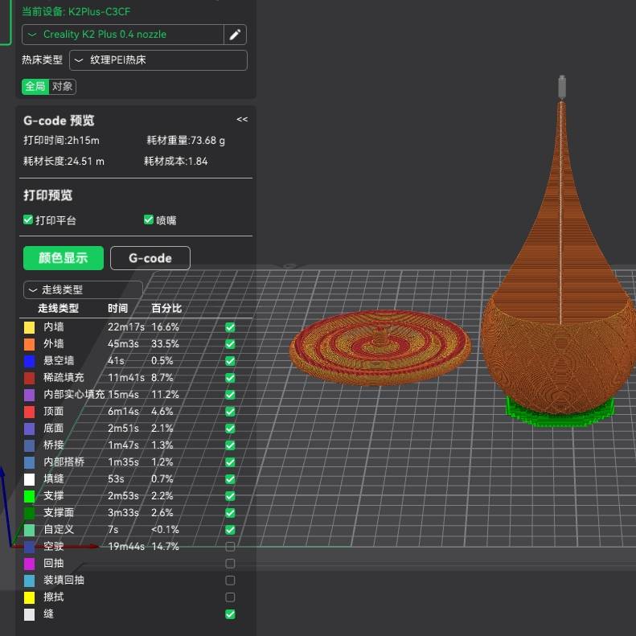Image resolution: width=636 pixels, height=636 pixels.
Task: Edit the Creality K2 Plus printer preset
Action: [236, 35]
